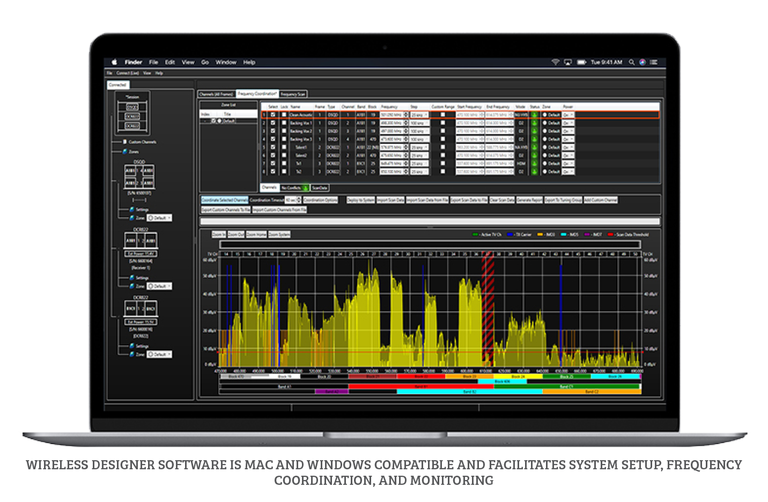The height and width of the screenshot is (502, 768).
Task: Open the Apple menu logo
Action: tap(114, 62)
